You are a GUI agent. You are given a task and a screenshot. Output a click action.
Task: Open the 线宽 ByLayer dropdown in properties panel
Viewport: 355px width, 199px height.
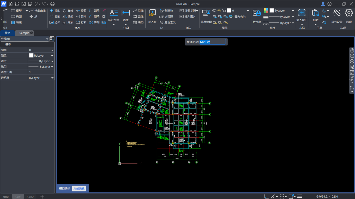click(x=52, y=61)
